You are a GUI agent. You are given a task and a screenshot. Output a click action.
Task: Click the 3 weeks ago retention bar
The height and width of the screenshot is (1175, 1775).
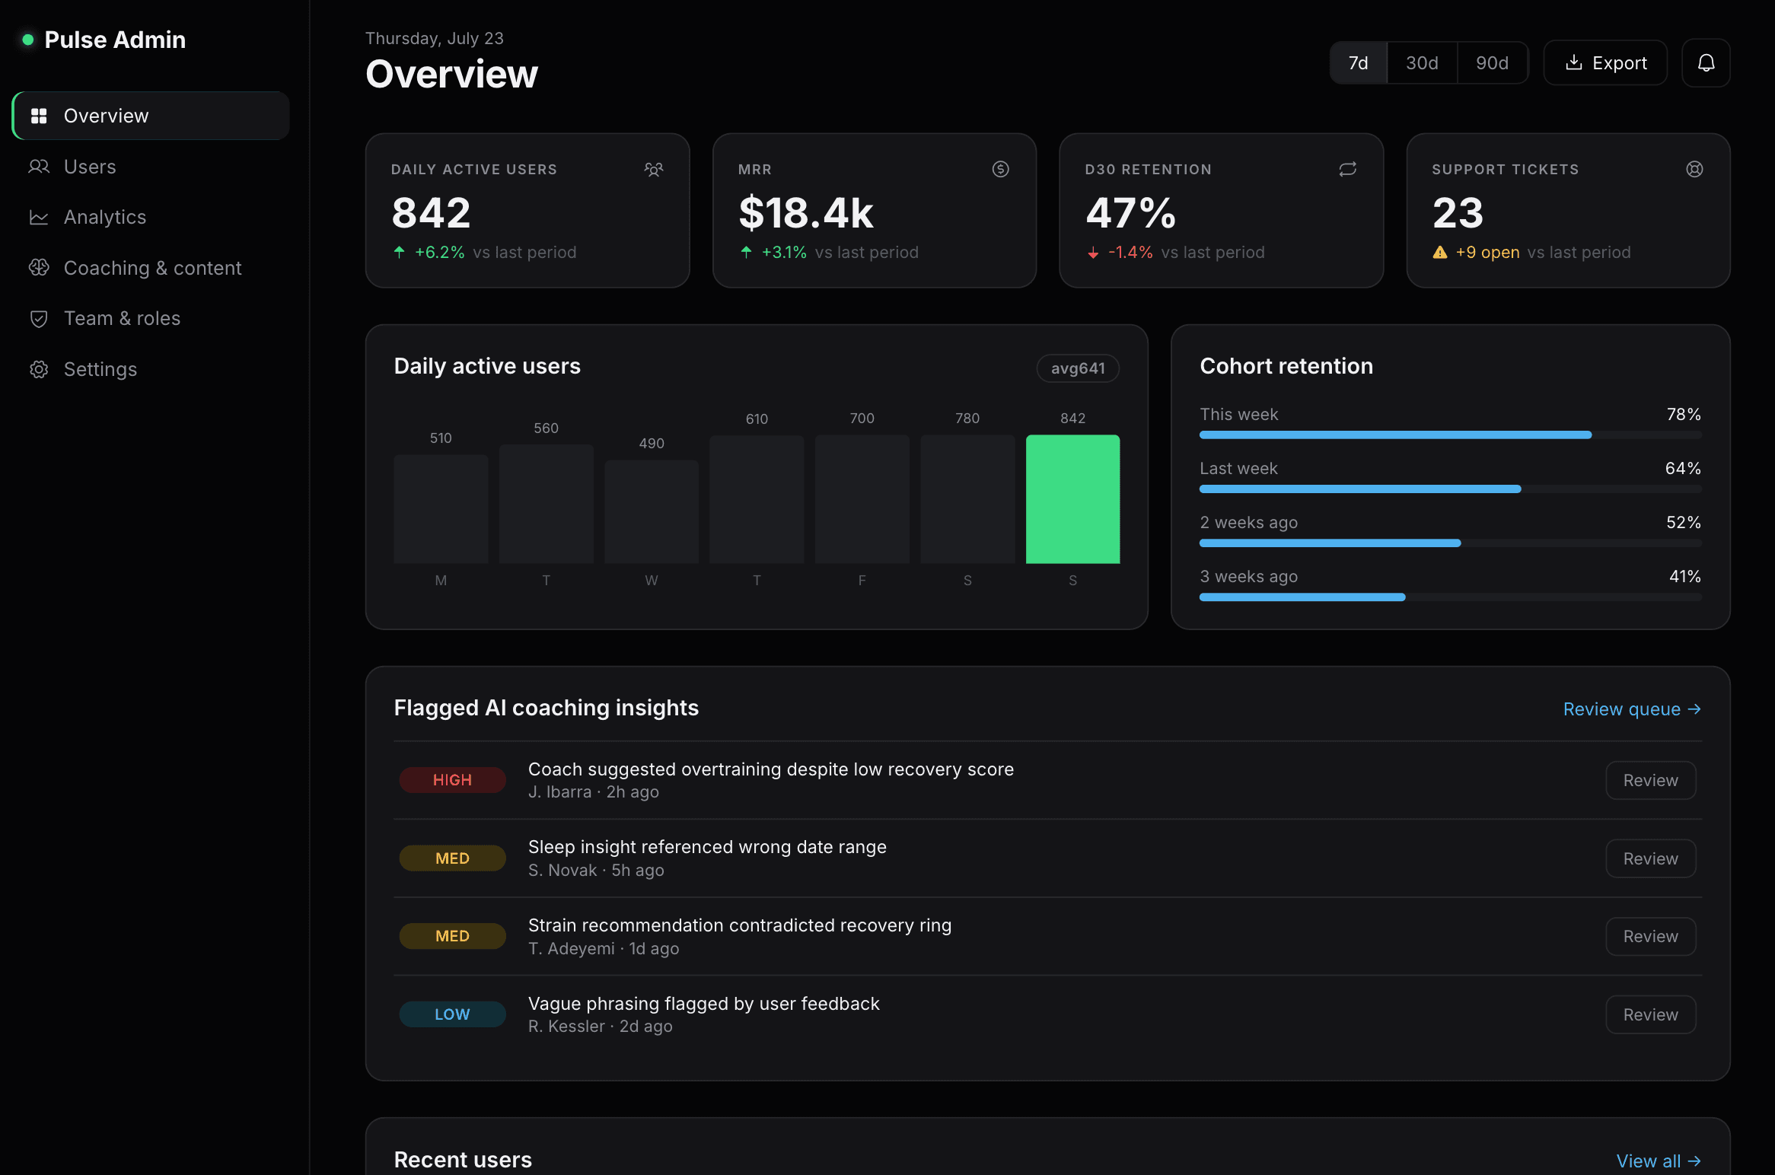click(x=1450, y=597)
